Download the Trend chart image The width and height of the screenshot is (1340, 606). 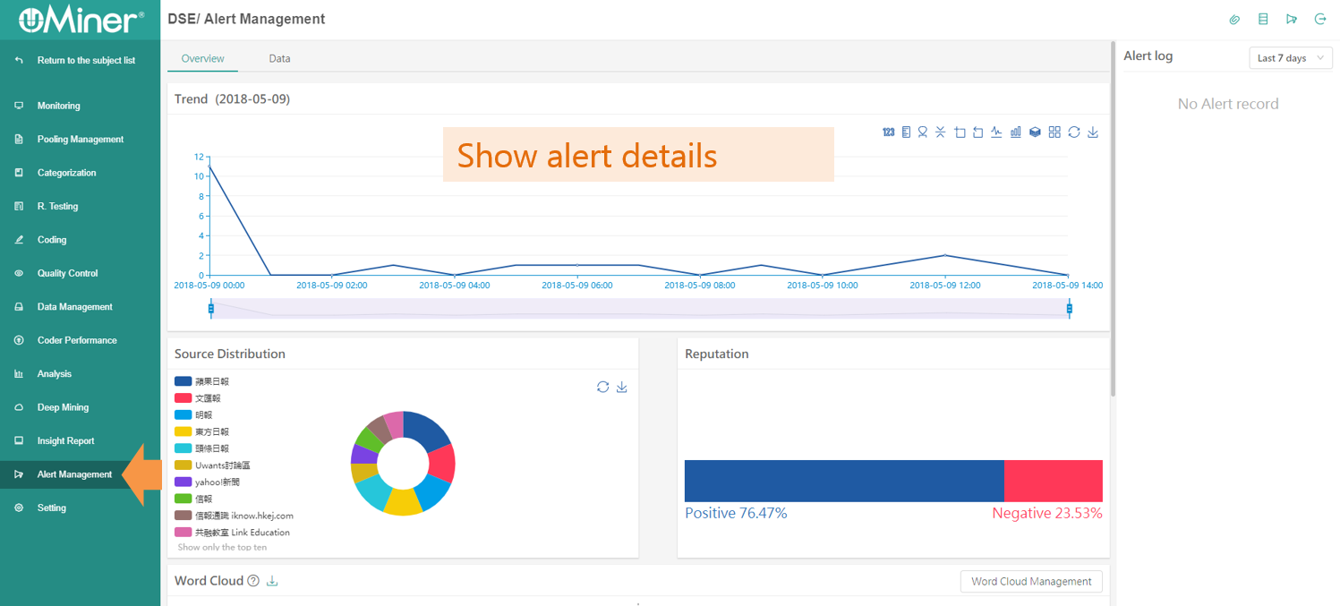tap(1093, 132)
